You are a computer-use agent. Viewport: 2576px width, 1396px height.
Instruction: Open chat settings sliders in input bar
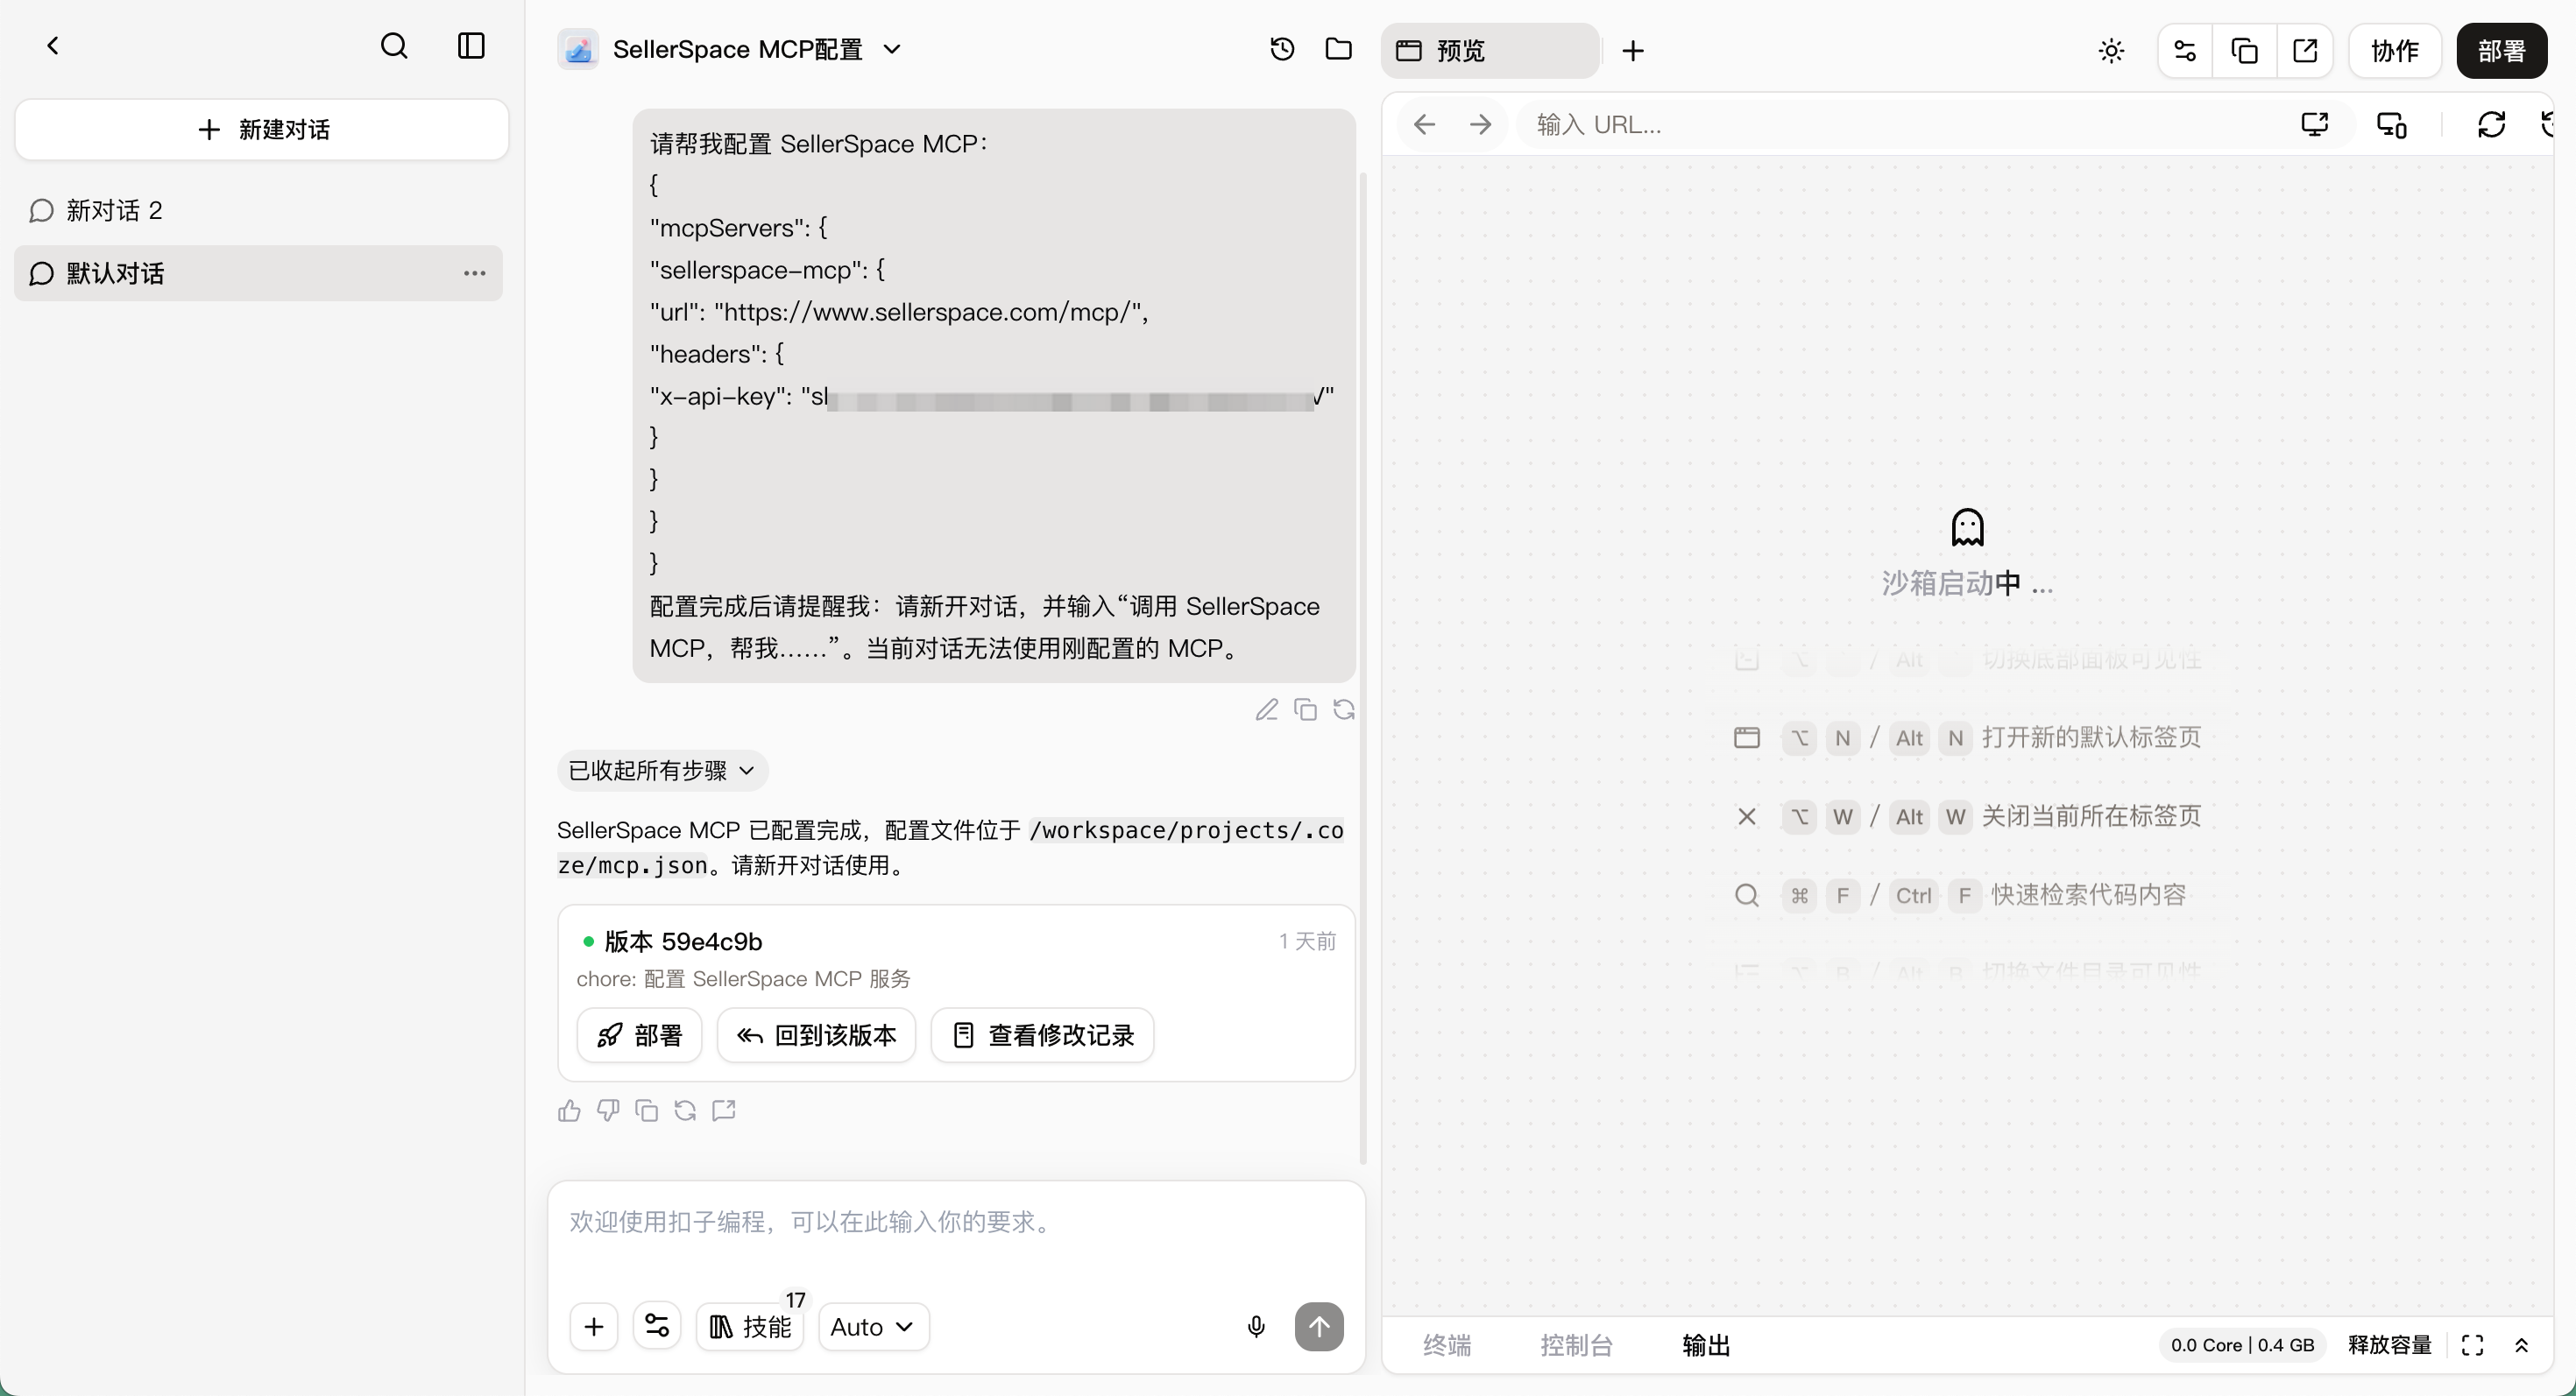[657, 1327]
